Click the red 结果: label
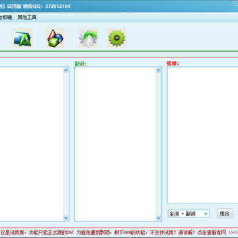 click(173, 63)
